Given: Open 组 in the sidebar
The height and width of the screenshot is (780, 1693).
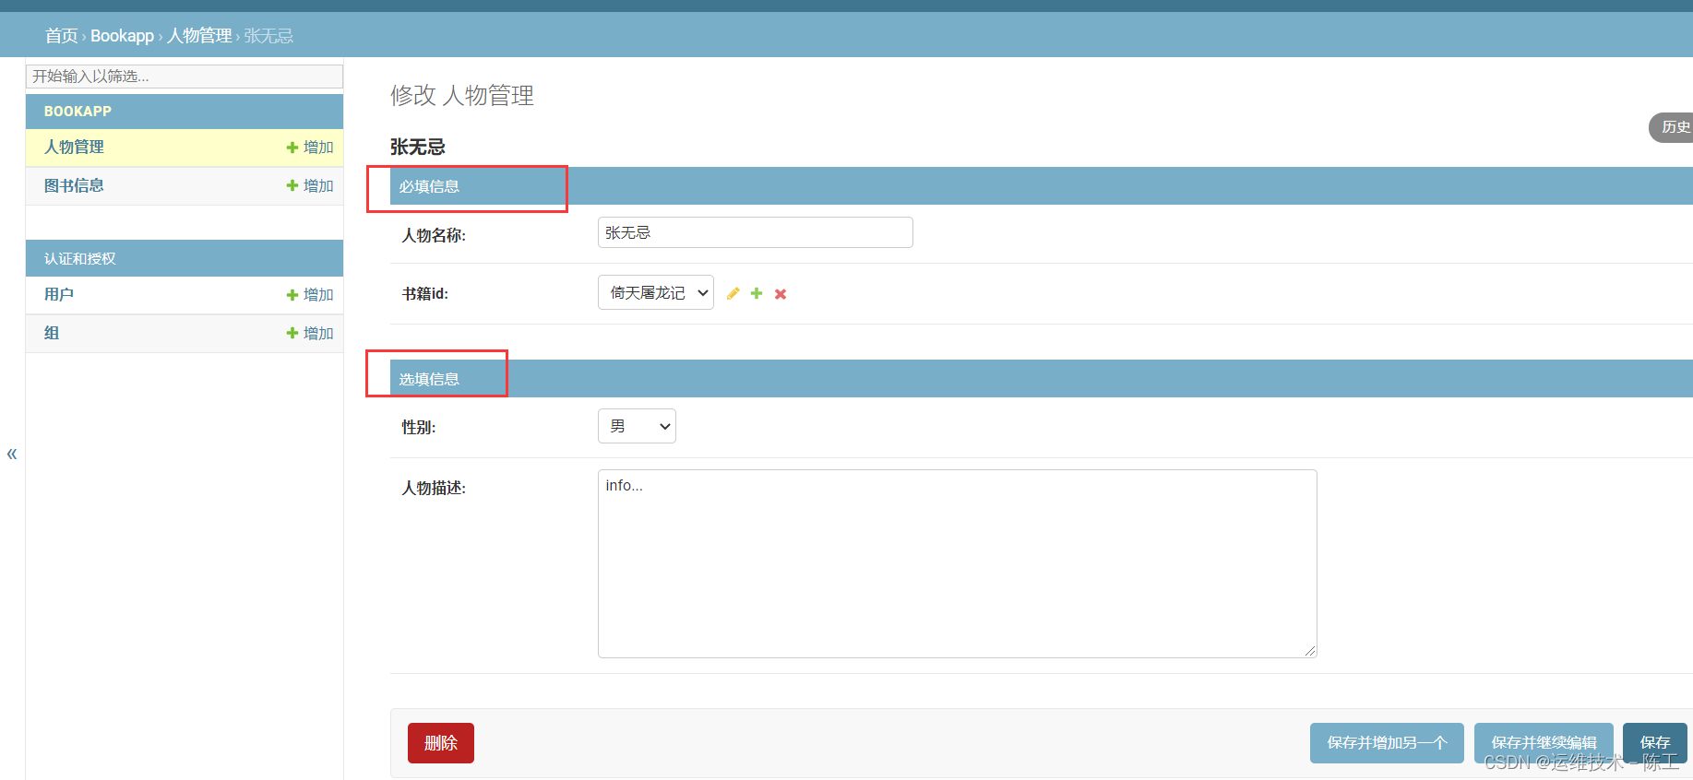Looking at the screenshot, I should tap(52, 334).
